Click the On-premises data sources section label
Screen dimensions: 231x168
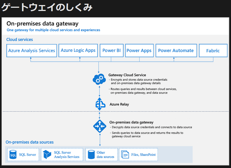click(x=30, y=142)
